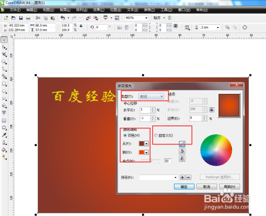Select the Text tool (字) in the toolbox
Screen dimensions: 266x216
(x=4, y=113)
